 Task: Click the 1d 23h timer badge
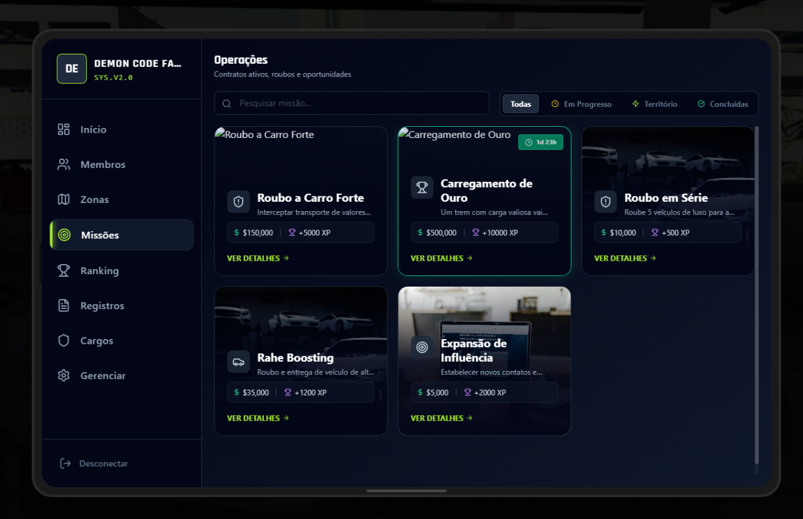click(541, 142)
